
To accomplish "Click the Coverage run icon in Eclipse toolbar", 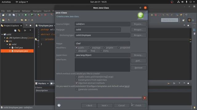I will [x=32, y=15].
